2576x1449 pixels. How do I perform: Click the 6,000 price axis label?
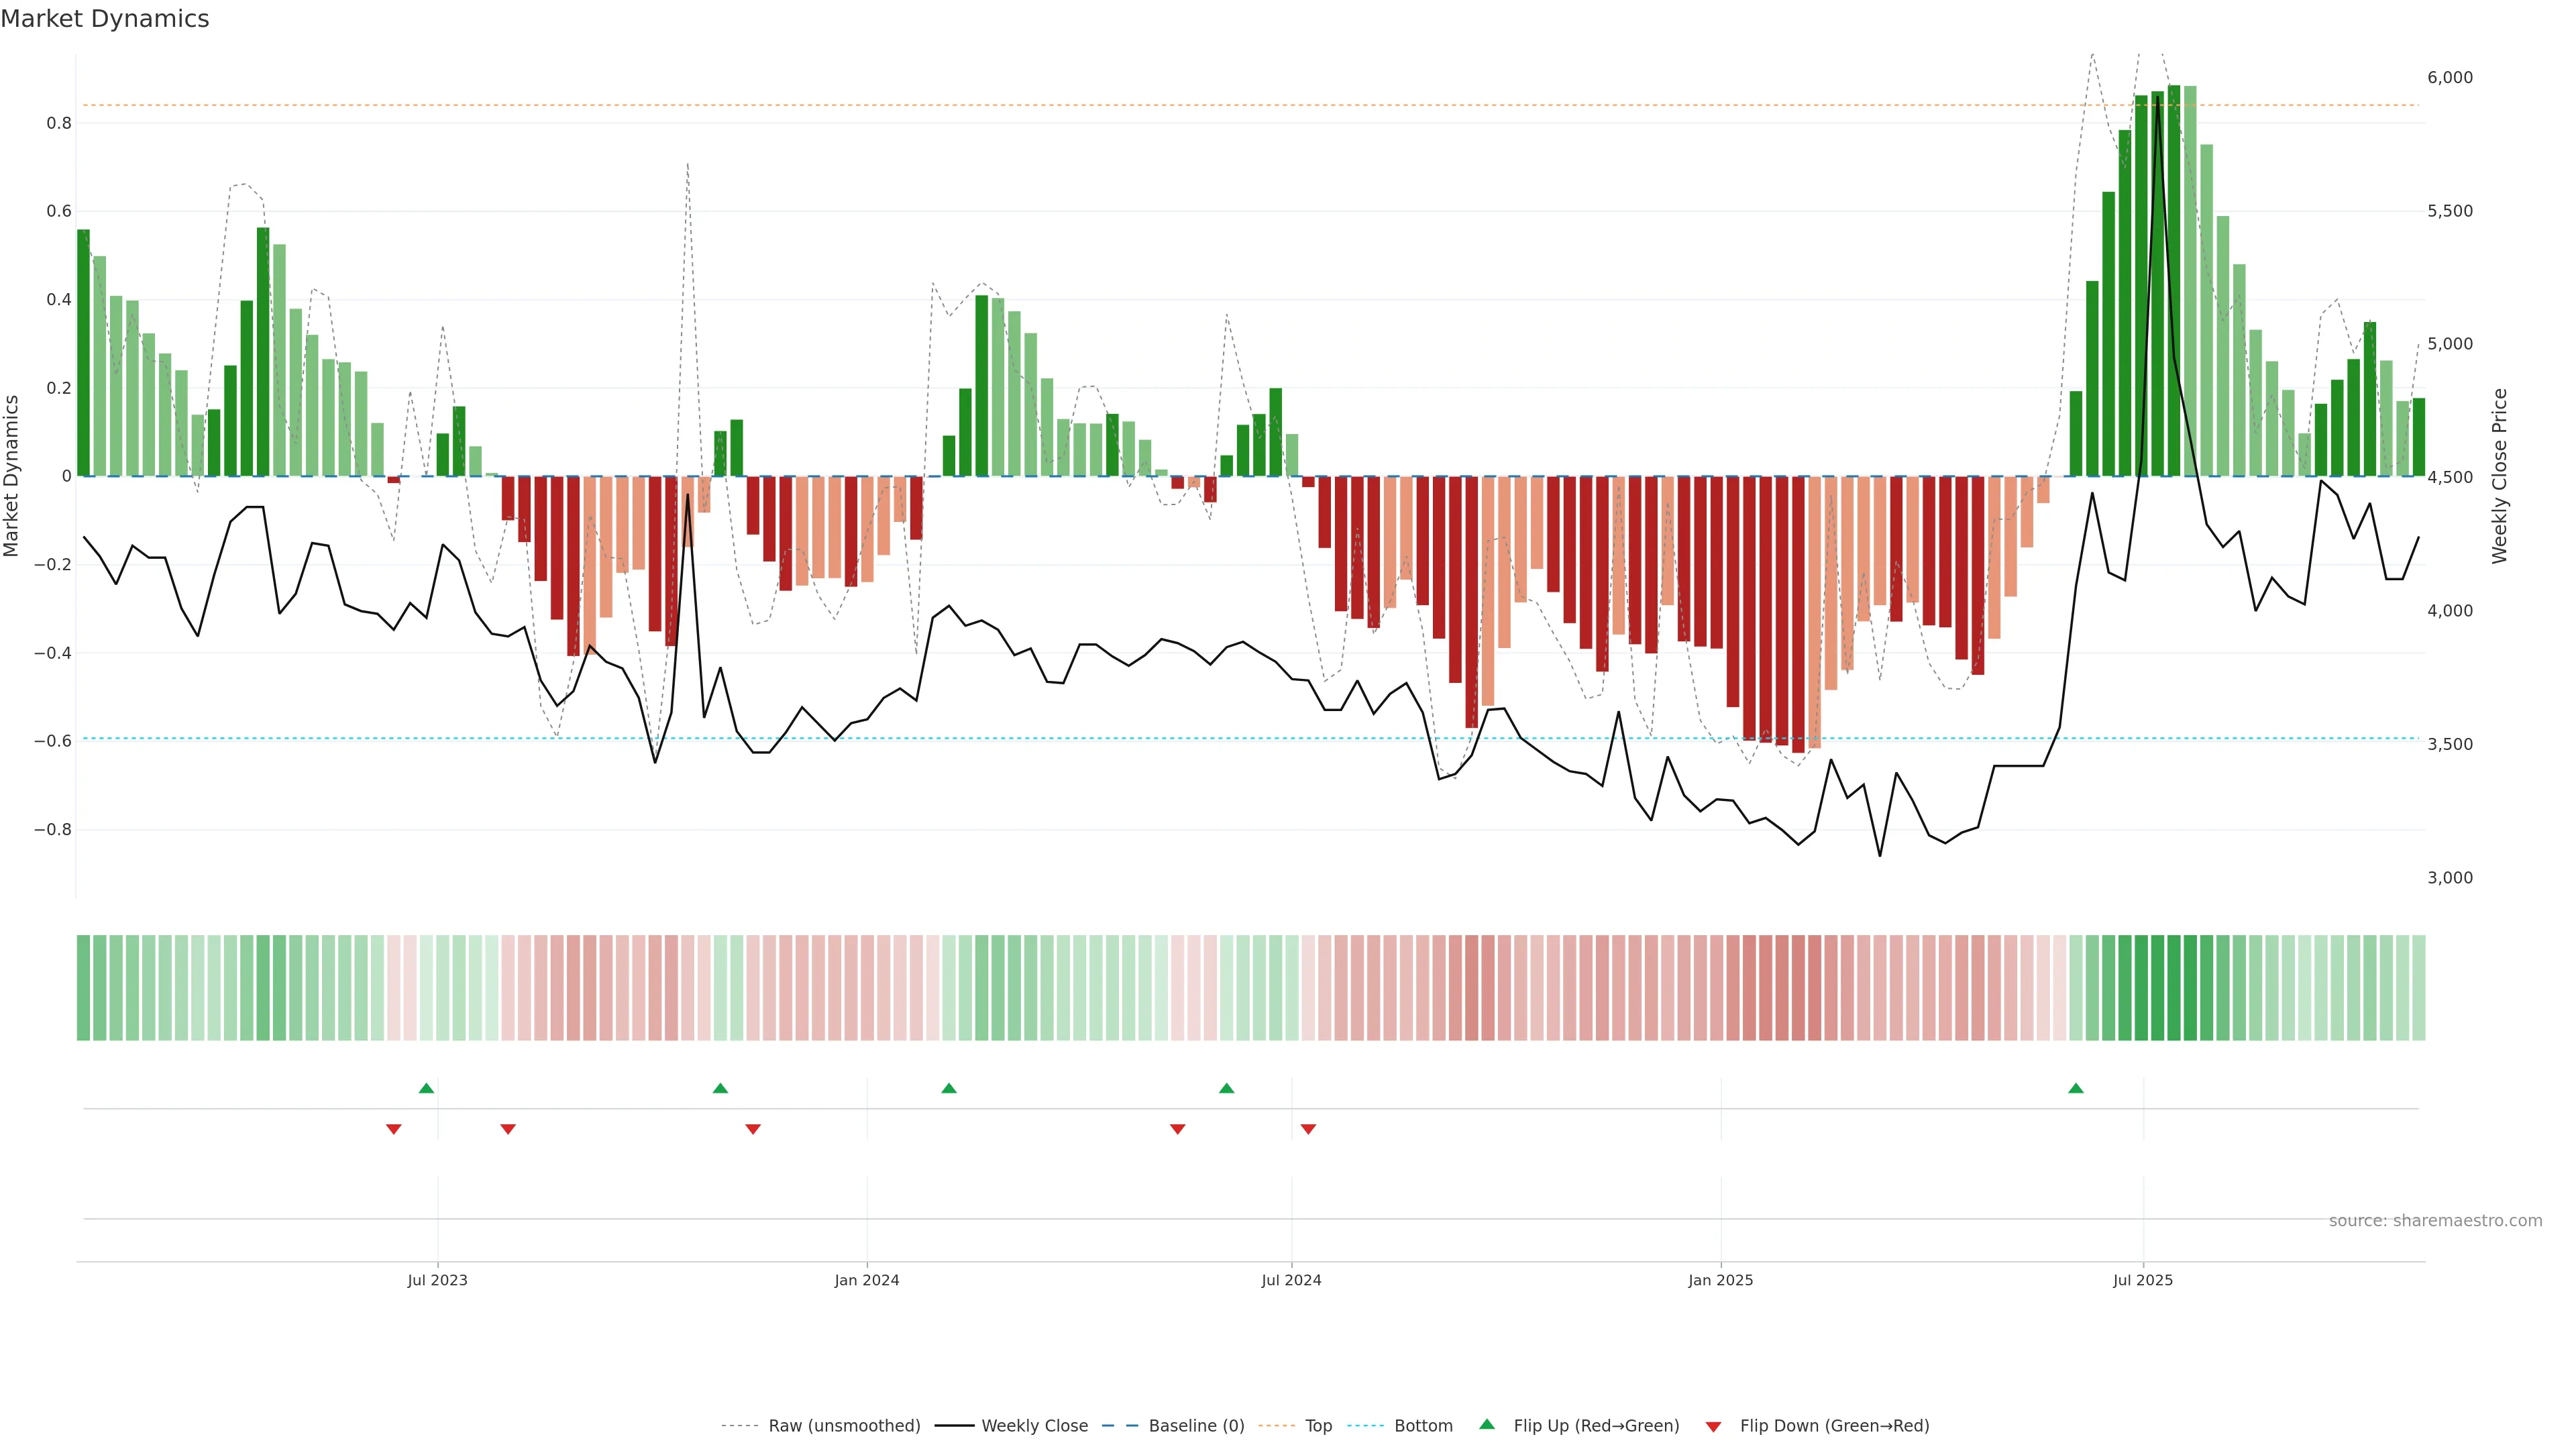coord(2449,78)
